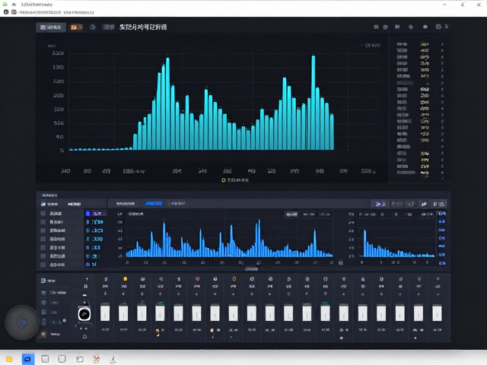The height and width of the screenshot is (365, 487).
Task: Click the bar-chart icon button in panel's right group
Action: [x=424, y=204]
